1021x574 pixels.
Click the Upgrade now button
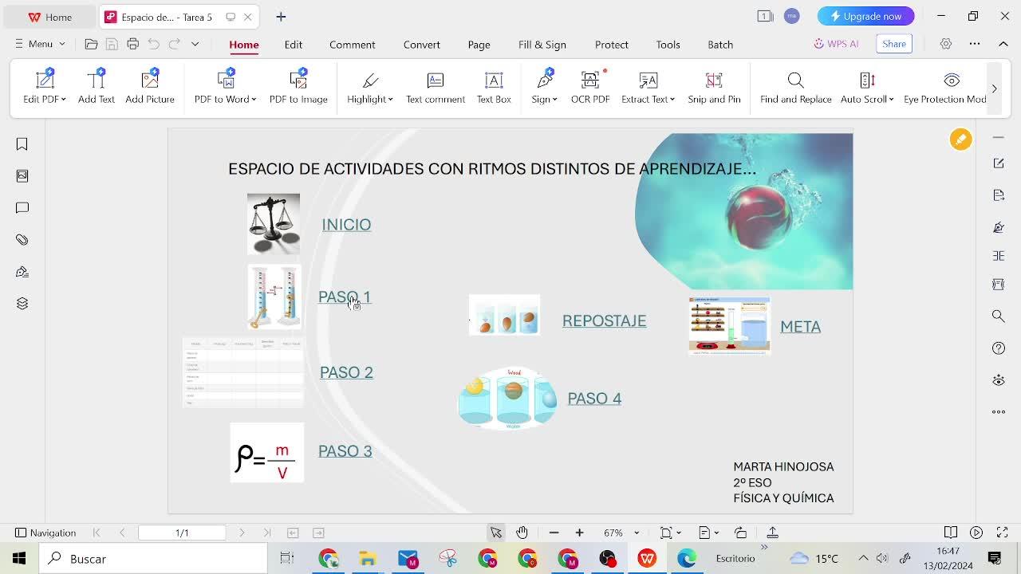(865, 16)
